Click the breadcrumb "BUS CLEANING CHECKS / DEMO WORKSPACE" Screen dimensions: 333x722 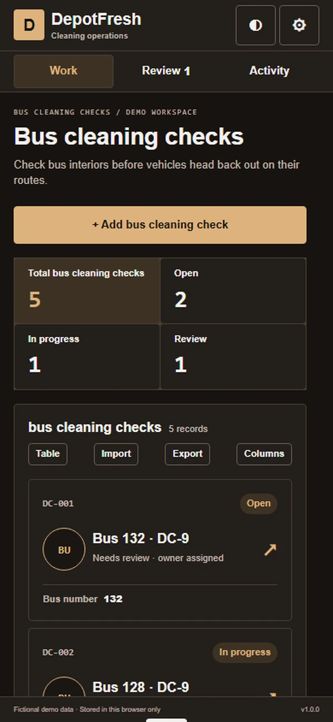point(105,112)
